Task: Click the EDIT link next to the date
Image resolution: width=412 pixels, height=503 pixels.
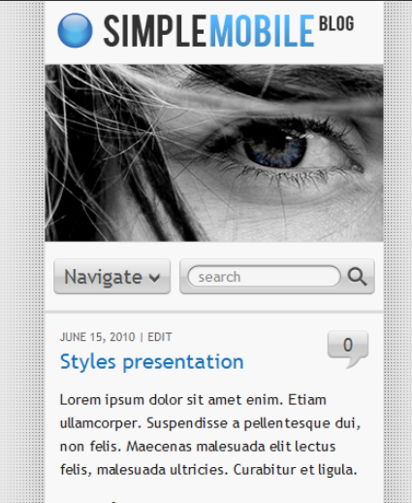Action: pyautogui.click(x=160, y=337)
